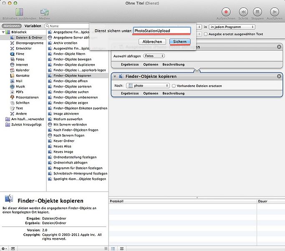
Task: Enable Vorhandene Dateien ersetzen checkbox
Action: pyautogui.click(x=174, y=86)
